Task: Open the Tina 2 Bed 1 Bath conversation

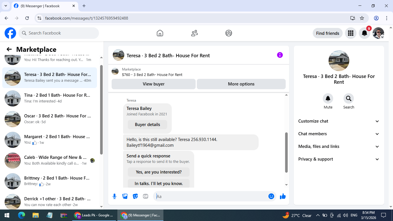Action: 49,98
